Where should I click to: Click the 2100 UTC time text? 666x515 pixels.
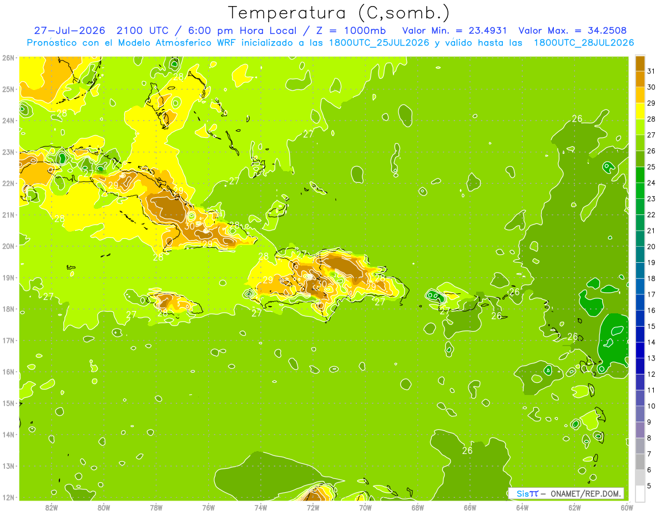tap(144, 31)
